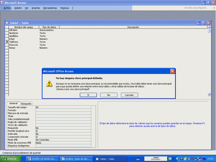
Task: Click the 'Compresión Unicode' value field
Action: tap(63, 137)
